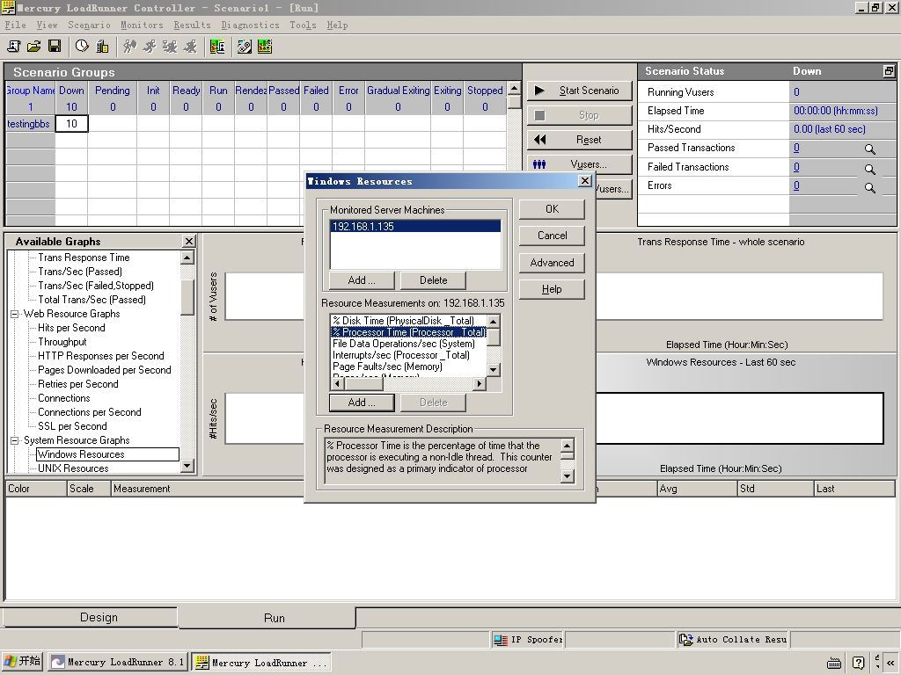Click Cancel in Windows Resources dialog
The image size is (901, 675).
[552, 236]
